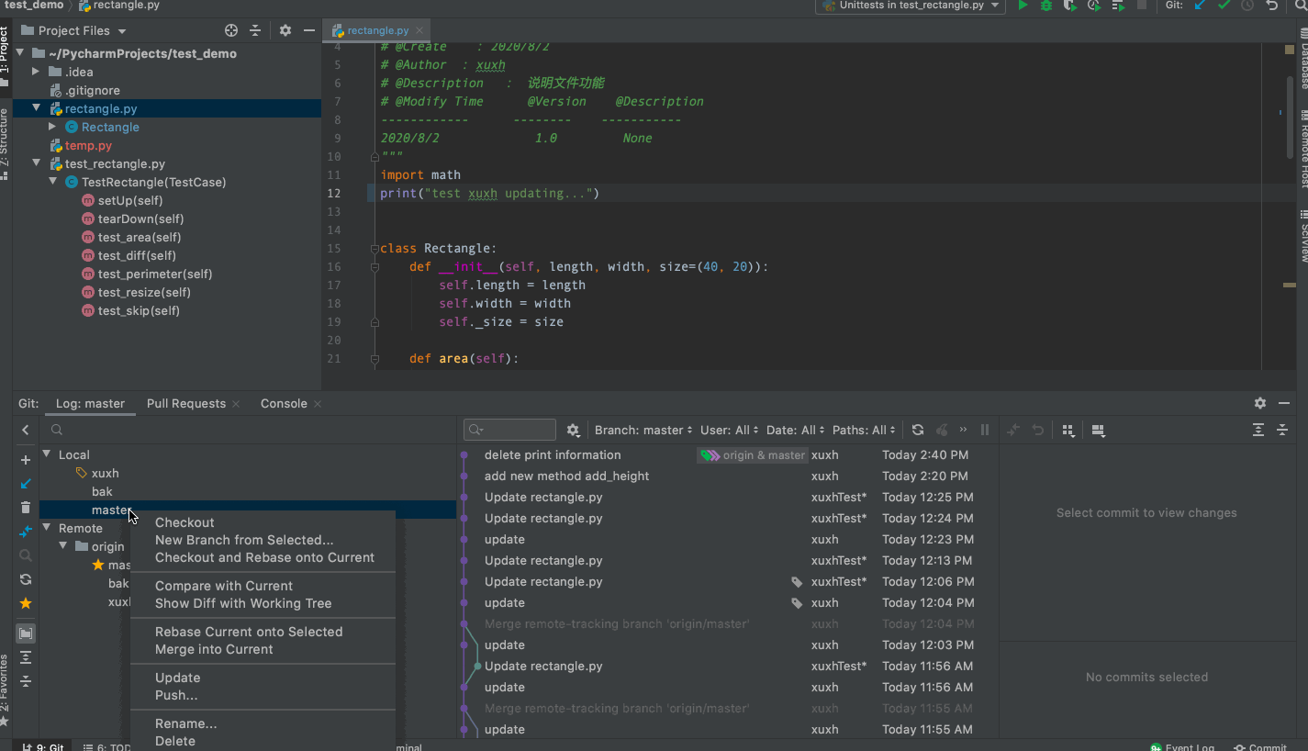This screenshot has width=1308, height=751.
Task: Click the Git commit green checkmark
Action: click(x=1224, y=6)
